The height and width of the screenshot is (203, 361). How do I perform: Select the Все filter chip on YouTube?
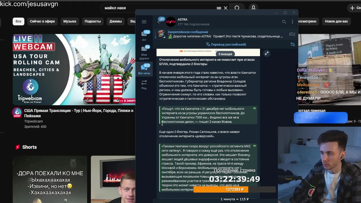18,21
